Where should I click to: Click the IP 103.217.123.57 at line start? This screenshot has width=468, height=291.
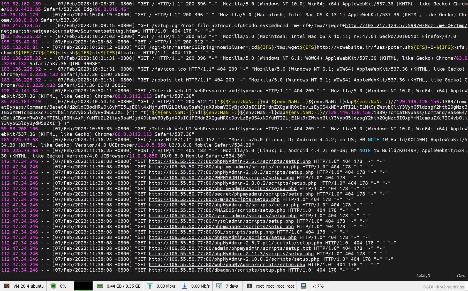[21, 26]
